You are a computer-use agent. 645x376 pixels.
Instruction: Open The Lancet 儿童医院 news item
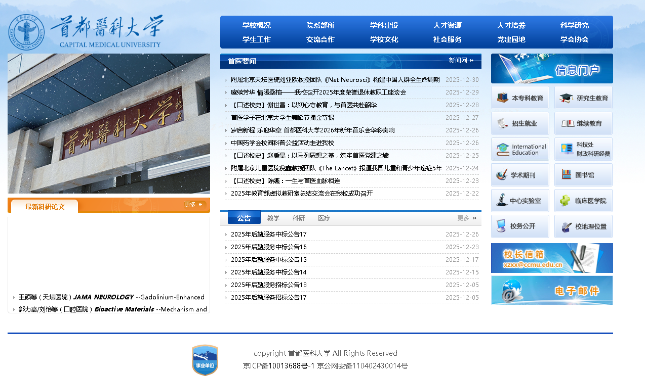point(336,168)
